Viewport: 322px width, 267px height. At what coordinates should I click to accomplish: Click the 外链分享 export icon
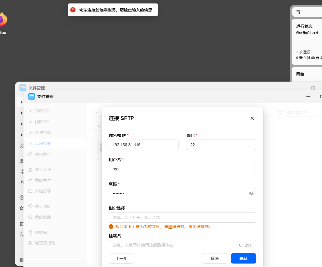pos(30,191)
